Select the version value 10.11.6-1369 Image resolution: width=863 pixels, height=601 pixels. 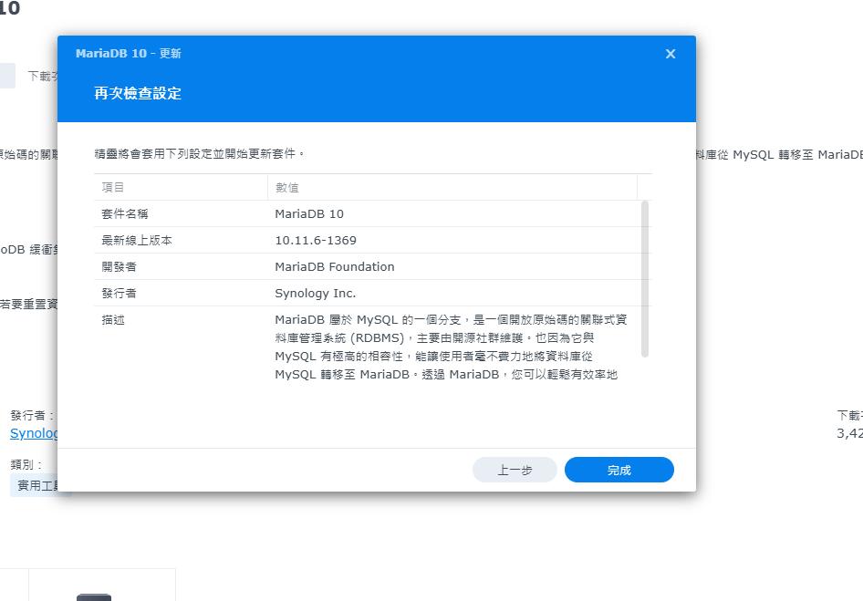316,240
